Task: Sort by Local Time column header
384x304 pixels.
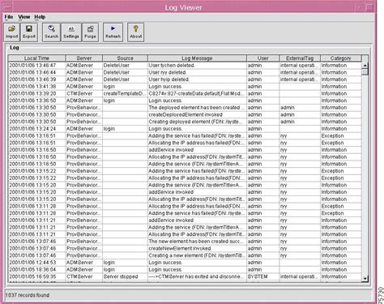Action: click(x=36, y=58)
